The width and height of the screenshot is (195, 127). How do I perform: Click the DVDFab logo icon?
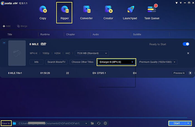[x=2, y=3]
